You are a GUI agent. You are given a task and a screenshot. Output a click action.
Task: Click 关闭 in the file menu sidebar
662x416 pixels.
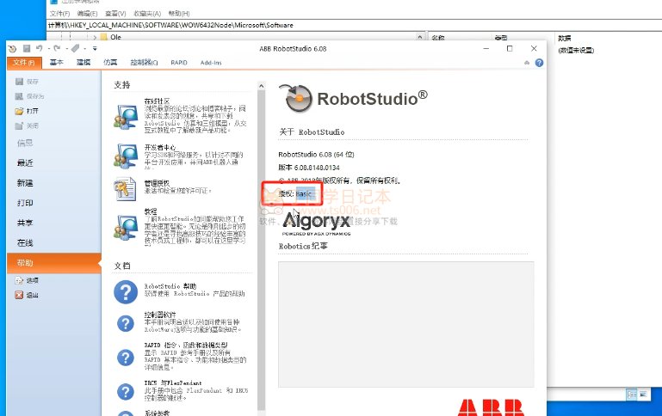pos(27,125)
